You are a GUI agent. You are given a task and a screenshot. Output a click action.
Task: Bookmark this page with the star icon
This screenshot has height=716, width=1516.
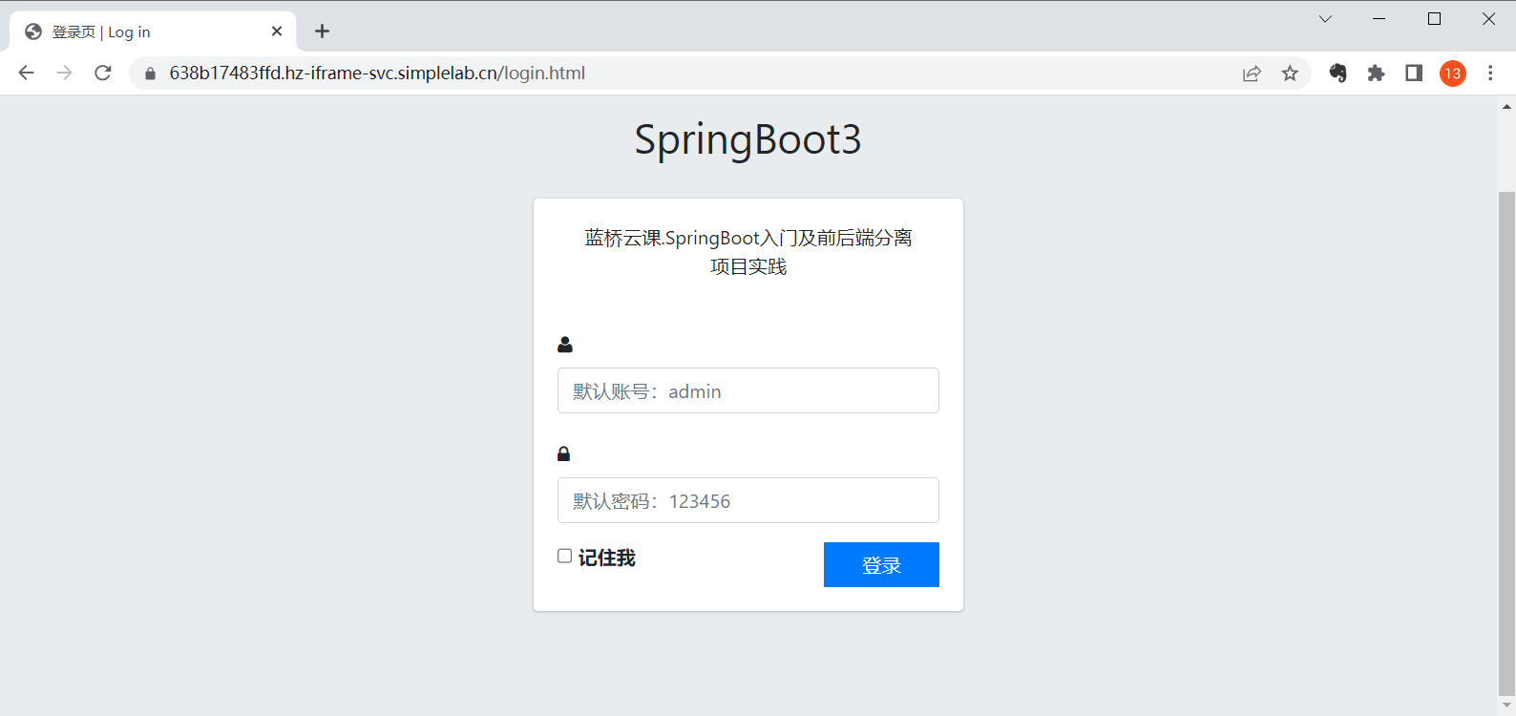pos(1290,74)
